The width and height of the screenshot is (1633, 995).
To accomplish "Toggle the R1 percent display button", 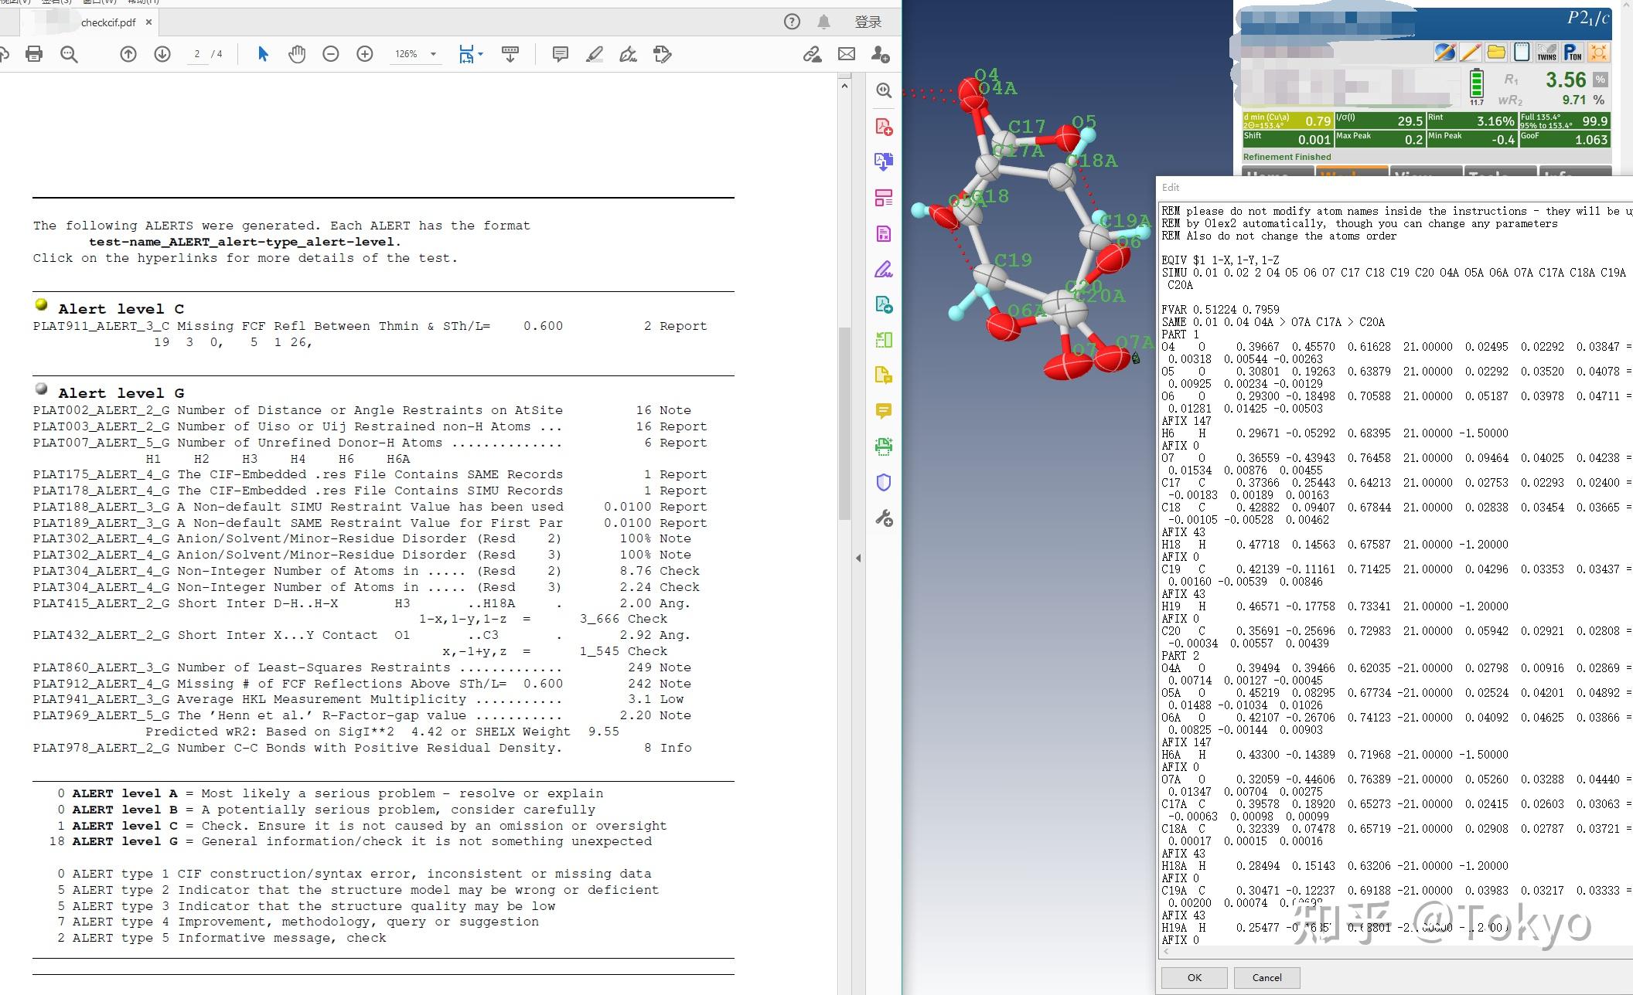I will pos(1601,80).
